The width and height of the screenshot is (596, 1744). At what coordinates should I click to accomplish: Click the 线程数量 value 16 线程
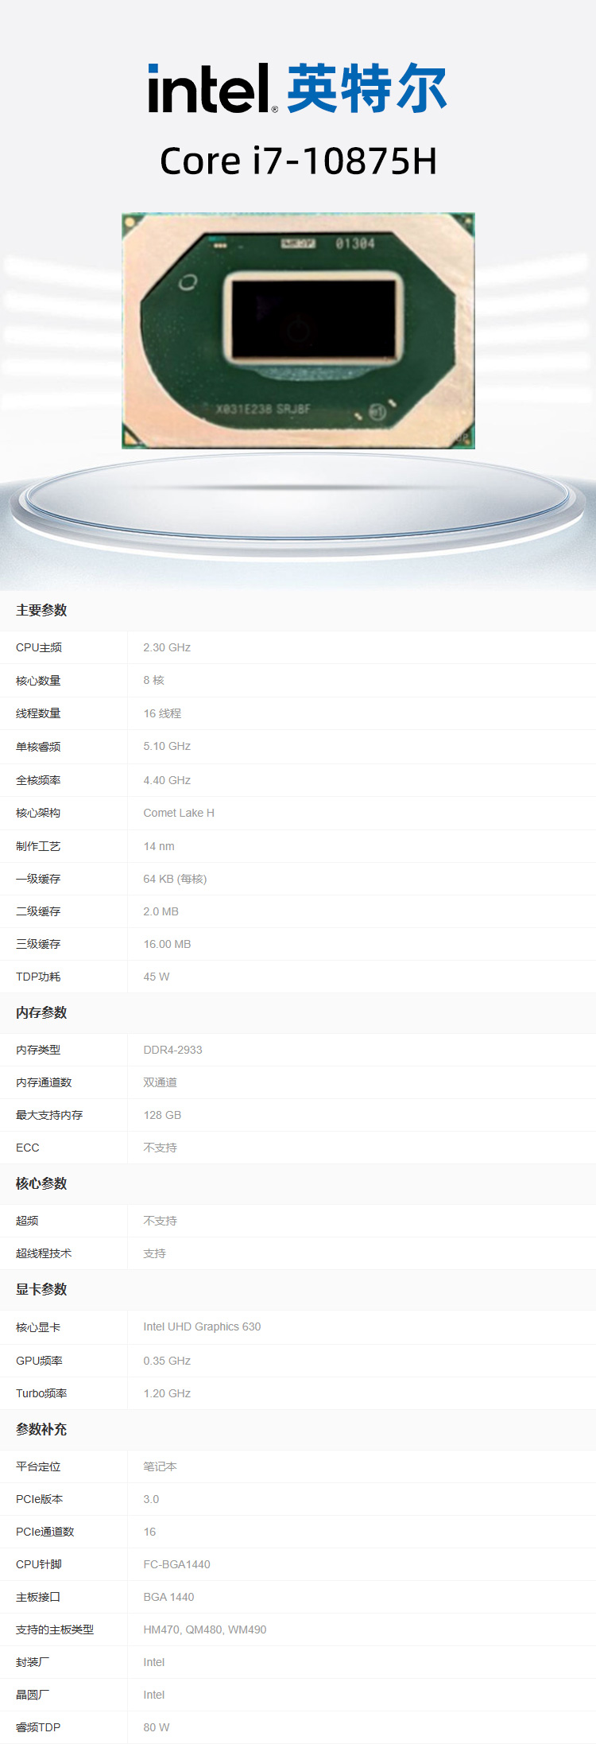162,713
